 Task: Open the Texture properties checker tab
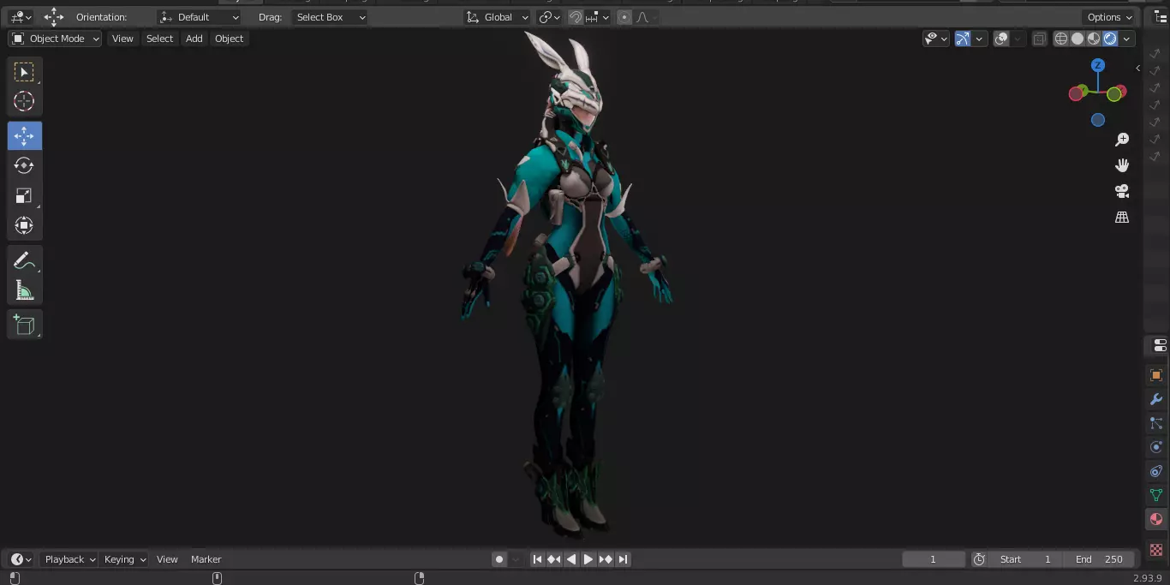(x=1156, y=549)
